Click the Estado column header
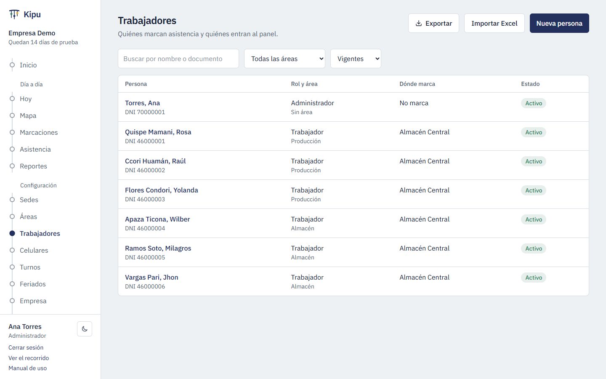606x379 pixels. click(530, 84)
